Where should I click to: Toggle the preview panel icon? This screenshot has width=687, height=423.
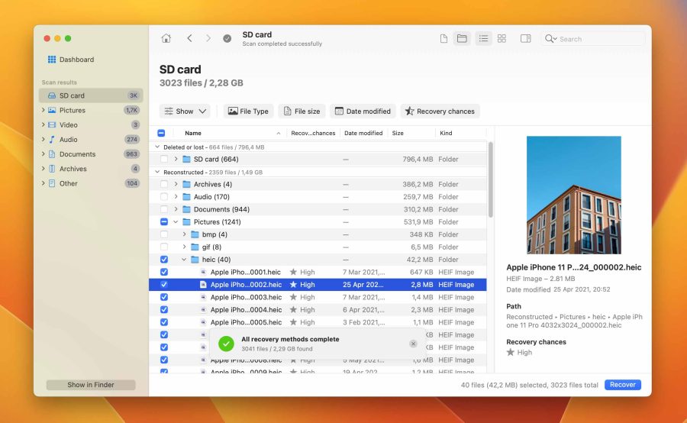coord(526,39)
